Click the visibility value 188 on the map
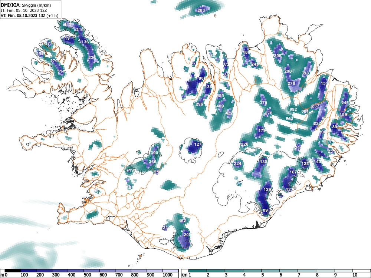The image size is (371, 278). click(x=247, y=52)
